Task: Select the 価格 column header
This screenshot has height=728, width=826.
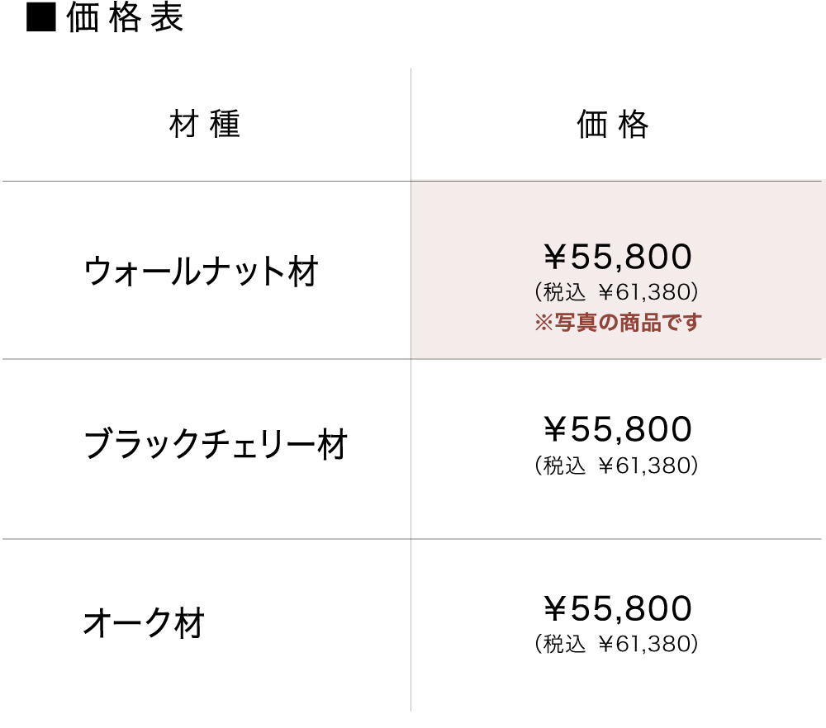Action: point(612,125)
